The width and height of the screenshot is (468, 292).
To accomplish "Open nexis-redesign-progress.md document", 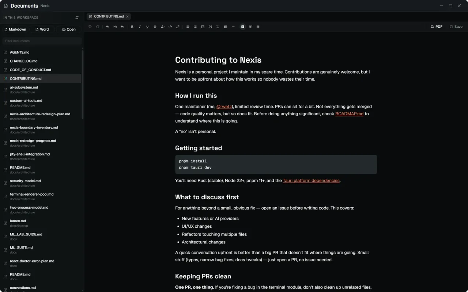I will pyautogui.click(x=41, y=143).
